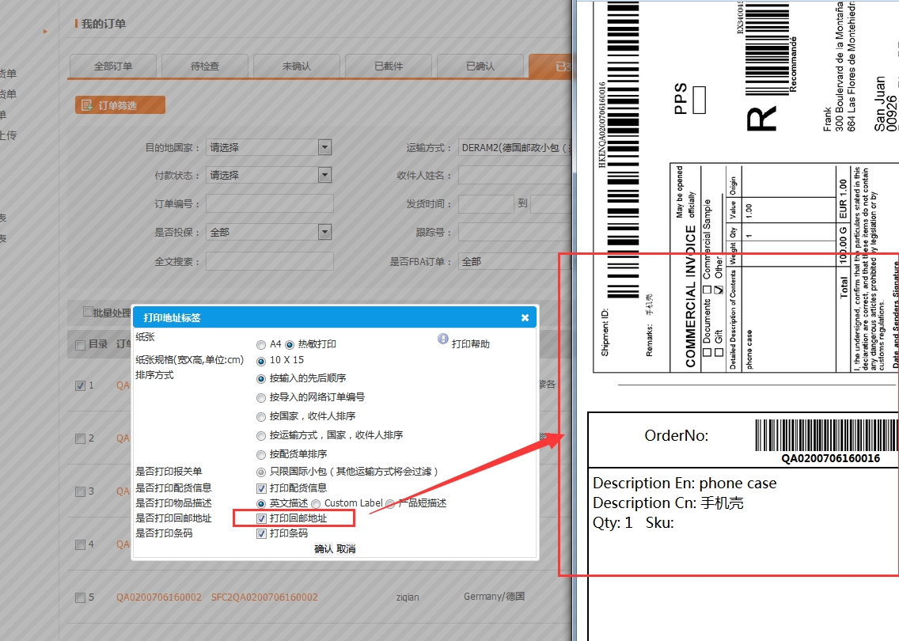This screenshot has height=641, width=899.
Task: Select 热敏打印 thermal print option
Action: coord(290,345)
